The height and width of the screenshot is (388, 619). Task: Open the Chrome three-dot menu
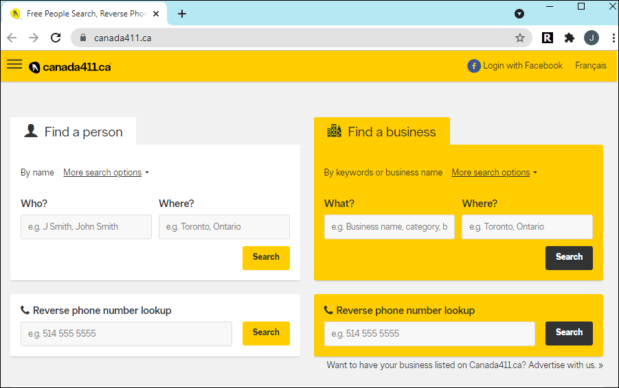point(613,38)
